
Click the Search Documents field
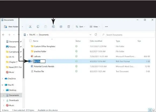point(127,35)
